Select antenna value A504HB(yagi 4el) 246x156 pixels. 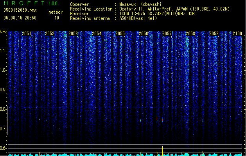pyautogui.click(x=138, y=18)
